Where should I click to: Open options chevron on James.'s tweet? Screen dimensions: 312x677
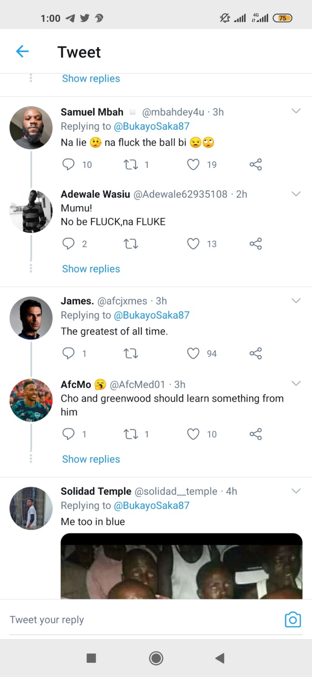296,300
